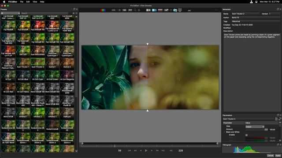
Task: Select the pan cross tool
Action: pyautogui.click(x=139, y=10)
